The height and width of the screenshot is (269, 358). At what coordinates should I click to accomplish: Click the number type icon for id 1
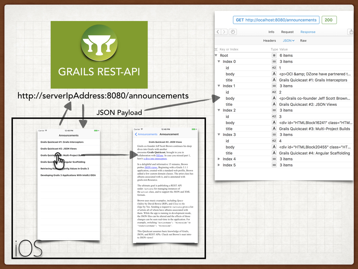click(274, 68)
